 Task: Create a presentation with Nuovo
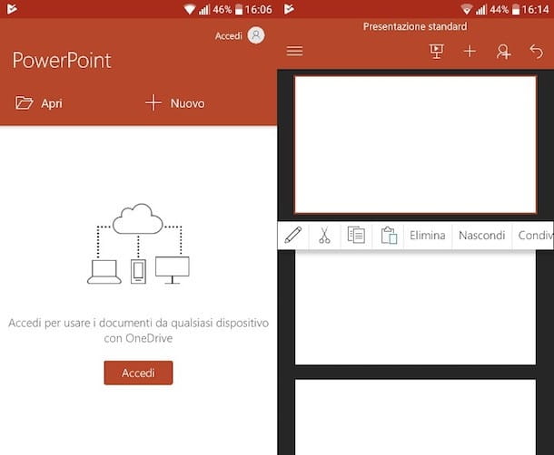175,103
